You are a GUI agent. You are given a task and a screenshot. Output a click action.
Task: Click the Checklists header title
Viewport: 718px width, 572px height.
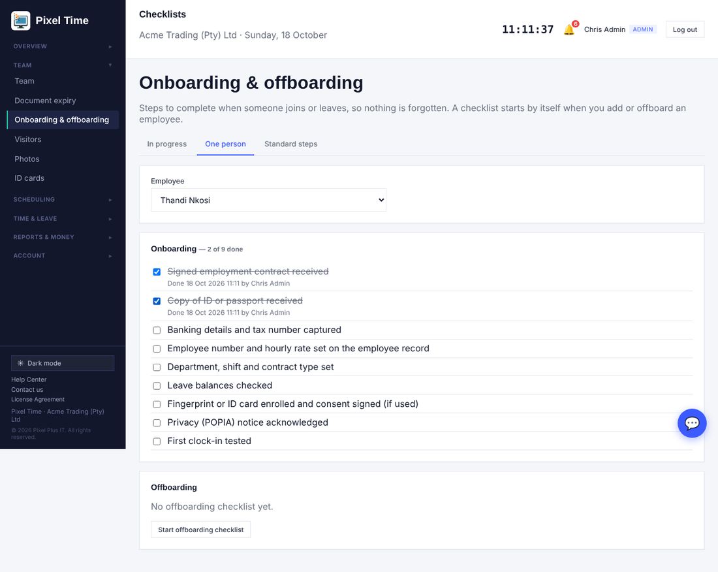click(x=163, y=14)
